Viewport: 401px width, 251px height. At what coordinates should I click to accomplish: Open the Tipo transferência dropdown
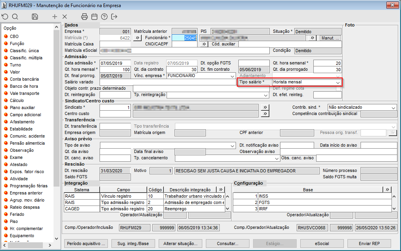pyautogui.click(x=393, y=126)
